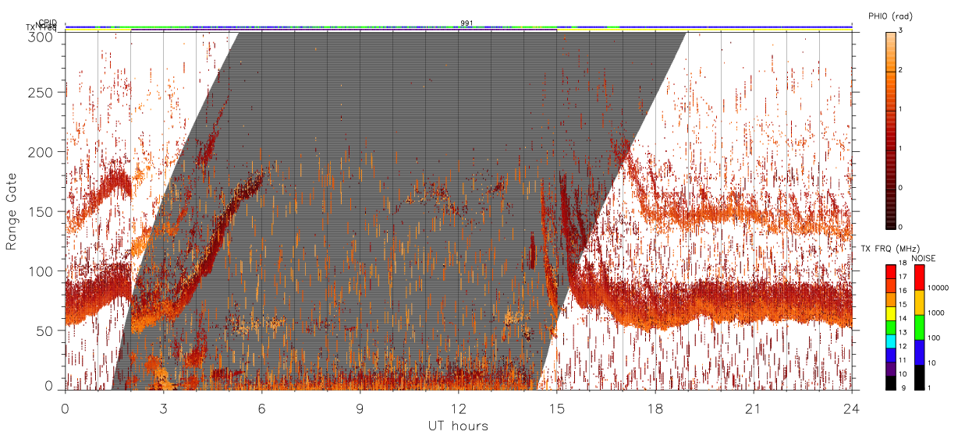Screen dimensions: 958x442
Task: Click the 'NOISE' legend title
Action: (924, 256)
